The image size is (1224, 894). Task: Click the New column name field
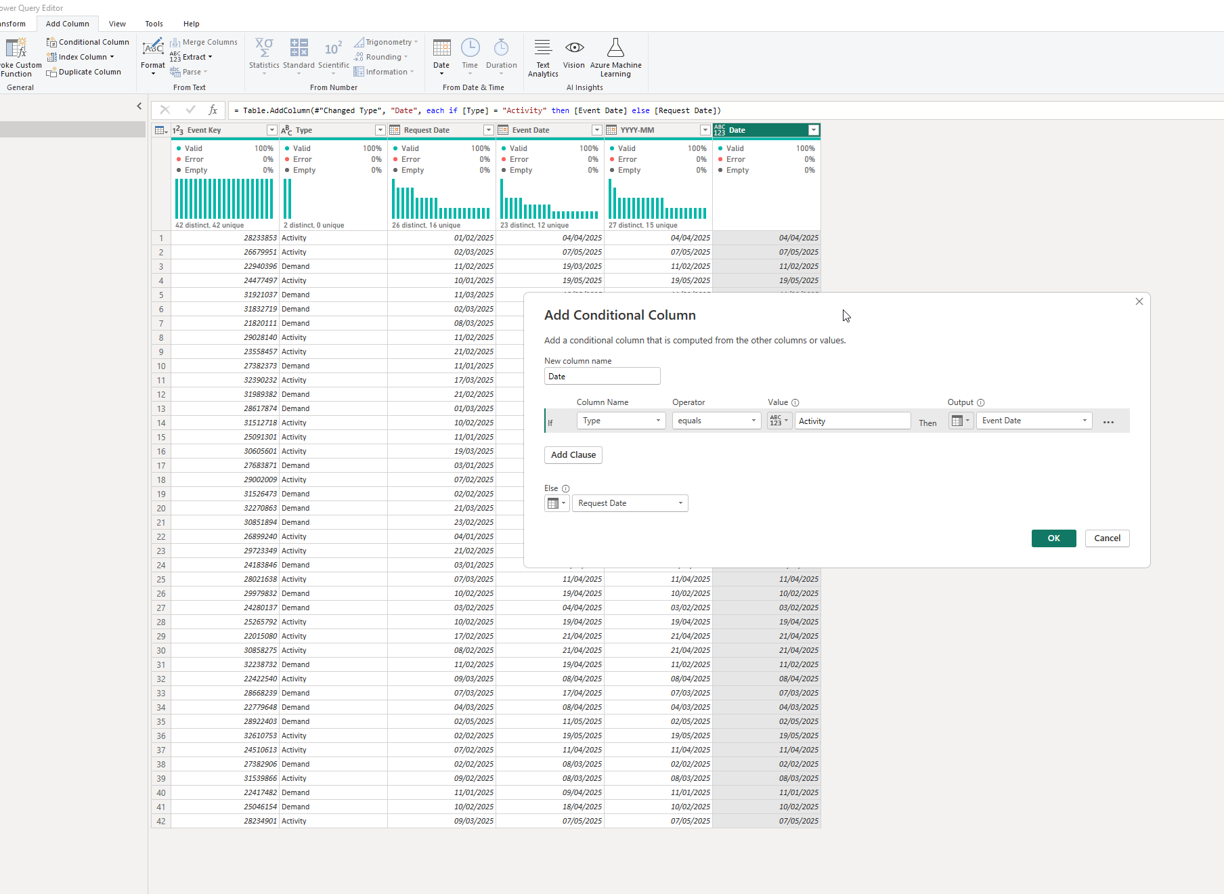pos(602,377)
